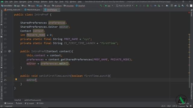Open the Build menu
Viewport: 193px width, 108px height.
(x=51, y=2)
